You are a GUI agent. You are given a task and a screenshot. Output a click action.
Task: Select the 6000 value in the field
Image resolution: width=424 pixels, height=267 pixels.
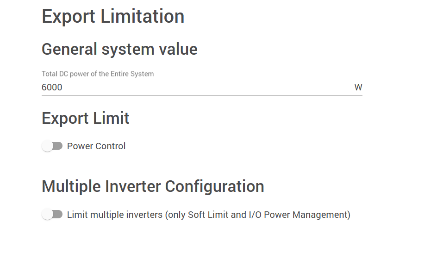[x=52, y=87]
